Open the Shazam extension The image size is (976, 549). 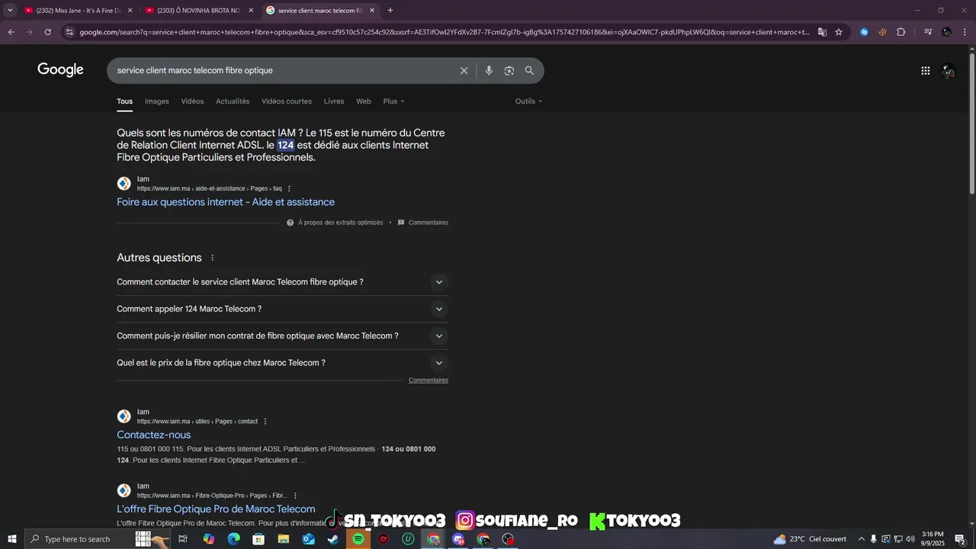(x=864, y=32)
